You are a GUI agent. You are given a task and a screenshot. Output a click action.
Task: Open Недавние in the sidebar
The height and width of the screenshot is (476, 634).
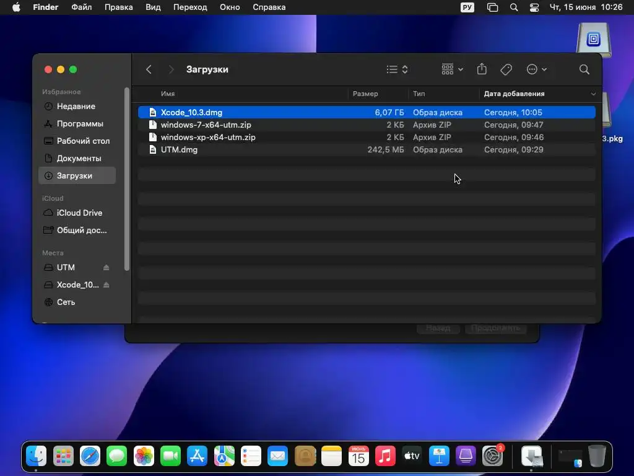77,107
